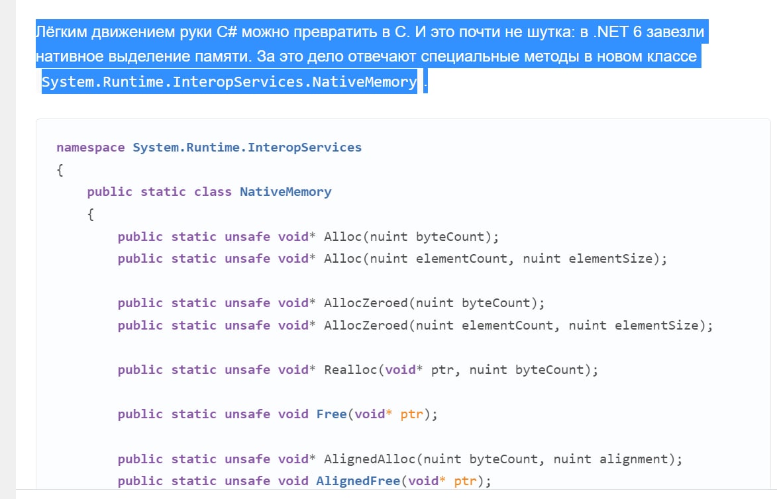Image resolution: width=777 pixels, height=499 pixels.
Task: Click the namespace keyword in the code block
Action: 91,148
